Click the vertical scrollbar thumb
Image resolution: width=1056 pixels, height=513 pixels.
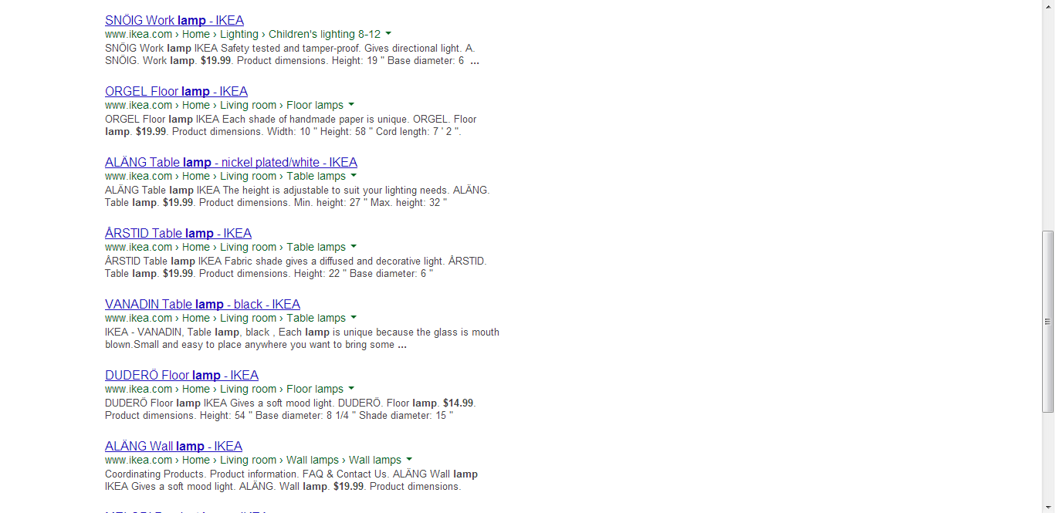tap(1048, 322)
